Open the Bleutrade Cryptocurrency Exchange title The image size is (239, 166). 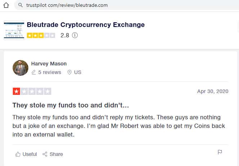[86, 25]
